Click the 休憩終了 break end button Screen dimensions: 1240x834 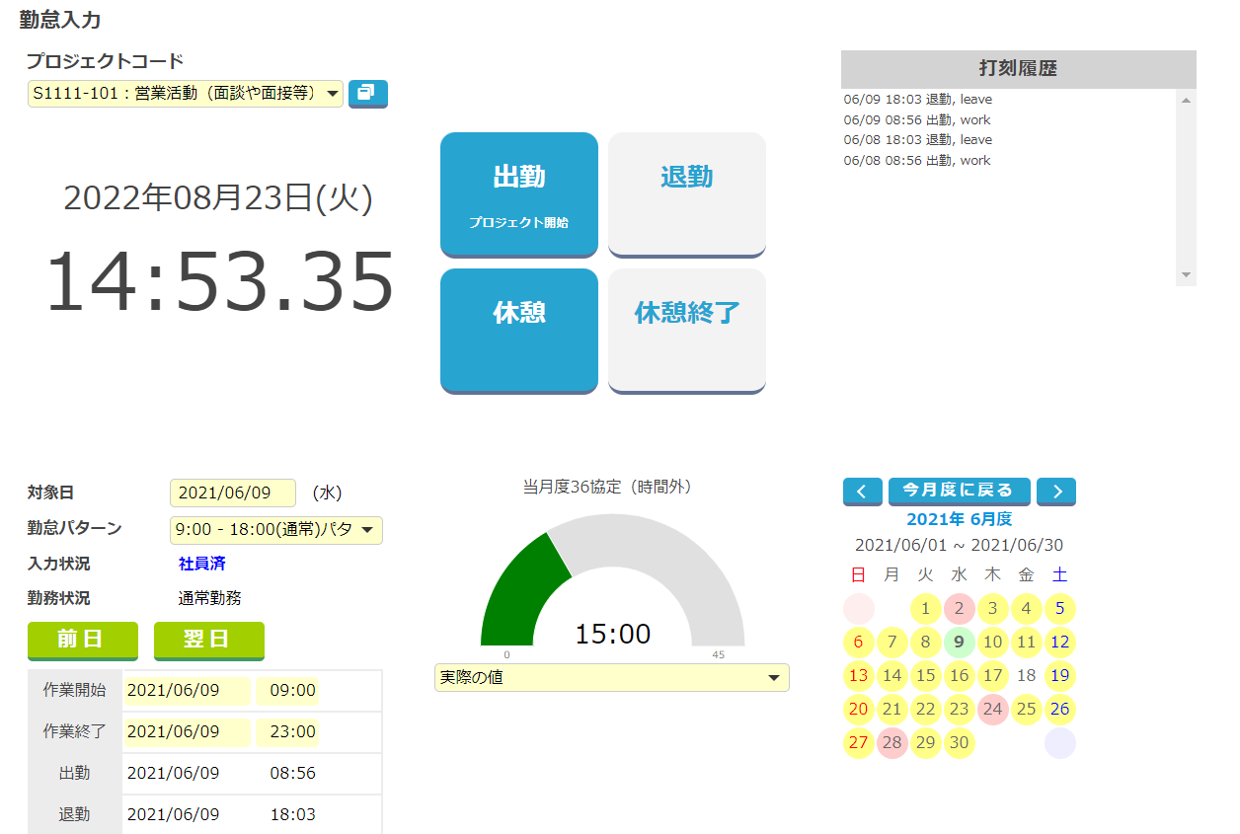[687, 331]
